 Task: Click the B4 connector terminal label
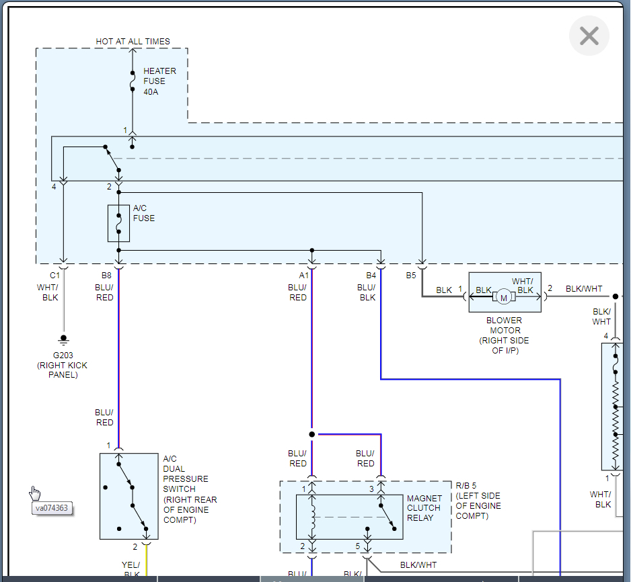[x=371, y=275]
